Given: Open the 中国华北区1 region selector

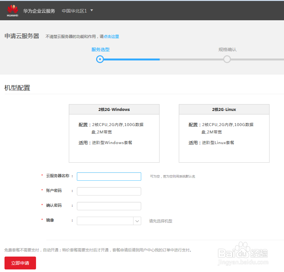Looking at the screenshot, I should tap(75, 11).
